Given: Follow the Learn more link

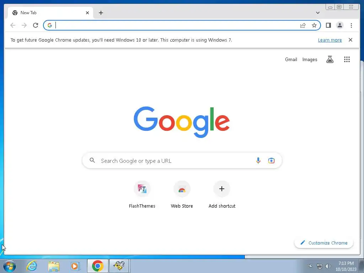Looking at the screenshot, I should [x=330, y=40].
